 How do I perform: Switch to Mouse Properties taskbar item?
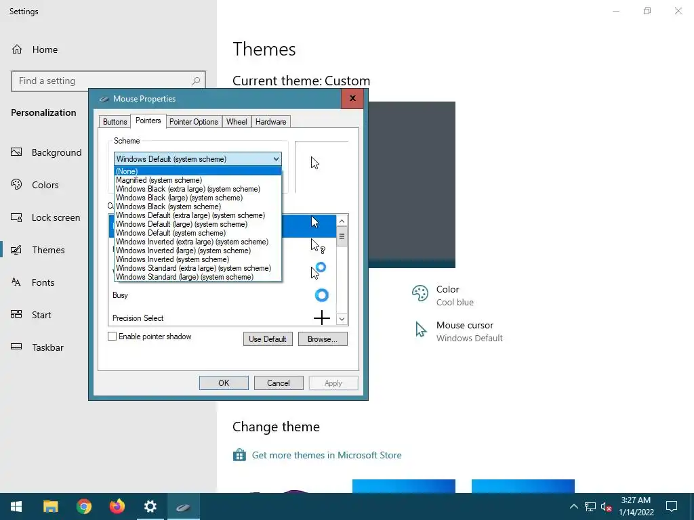pos(183,506)
